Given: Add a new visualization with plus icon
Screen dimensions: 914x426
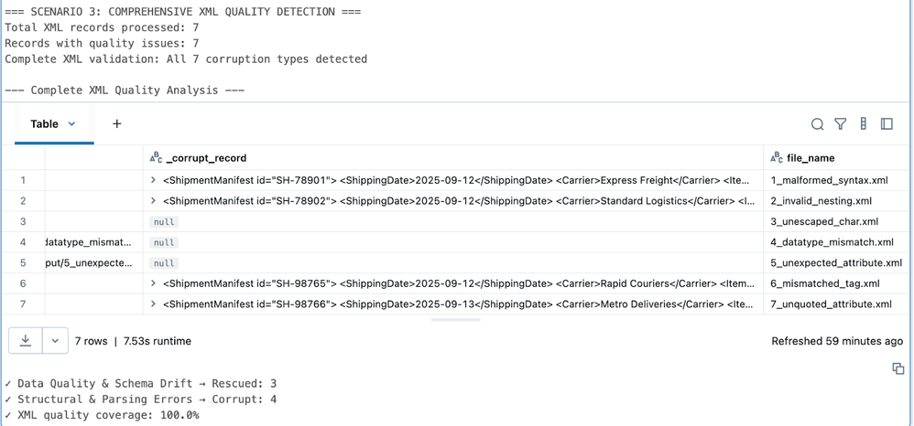Looking at the screenshot, I should pos(116,124).
